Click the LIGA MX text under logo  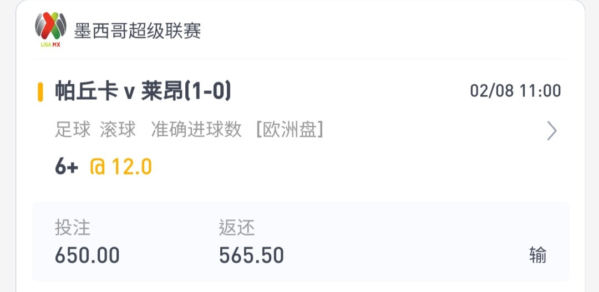pos(50,44)
